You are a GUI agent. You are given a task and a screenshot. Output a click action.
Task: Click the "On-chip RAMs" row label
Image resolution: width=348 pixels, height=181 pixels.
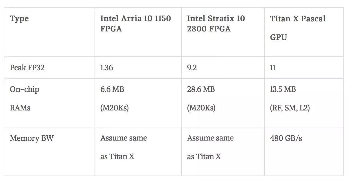(25, 98)
